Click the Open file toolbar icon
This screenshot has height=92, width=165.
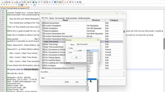(4, 2)
